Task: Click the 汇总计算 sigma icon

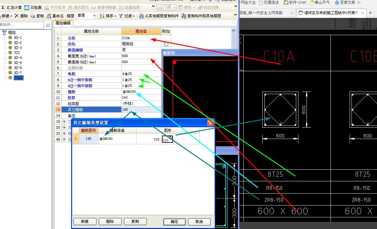Action: (3, 8)
